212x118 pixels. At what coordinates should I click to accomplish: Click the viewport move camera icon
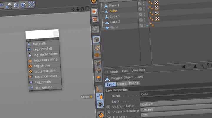(73, 9)
